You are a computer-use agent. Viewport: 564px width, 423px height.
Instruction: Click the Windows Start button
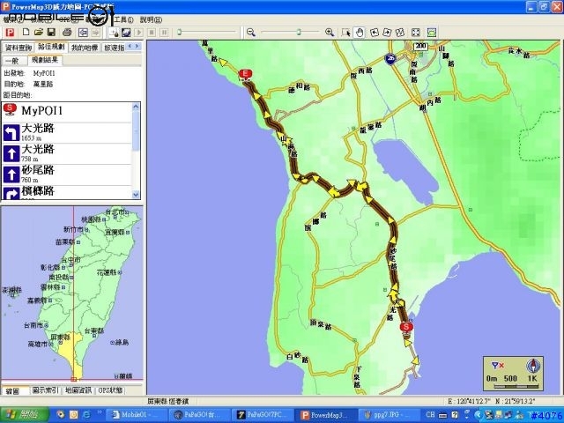point(25,415)
